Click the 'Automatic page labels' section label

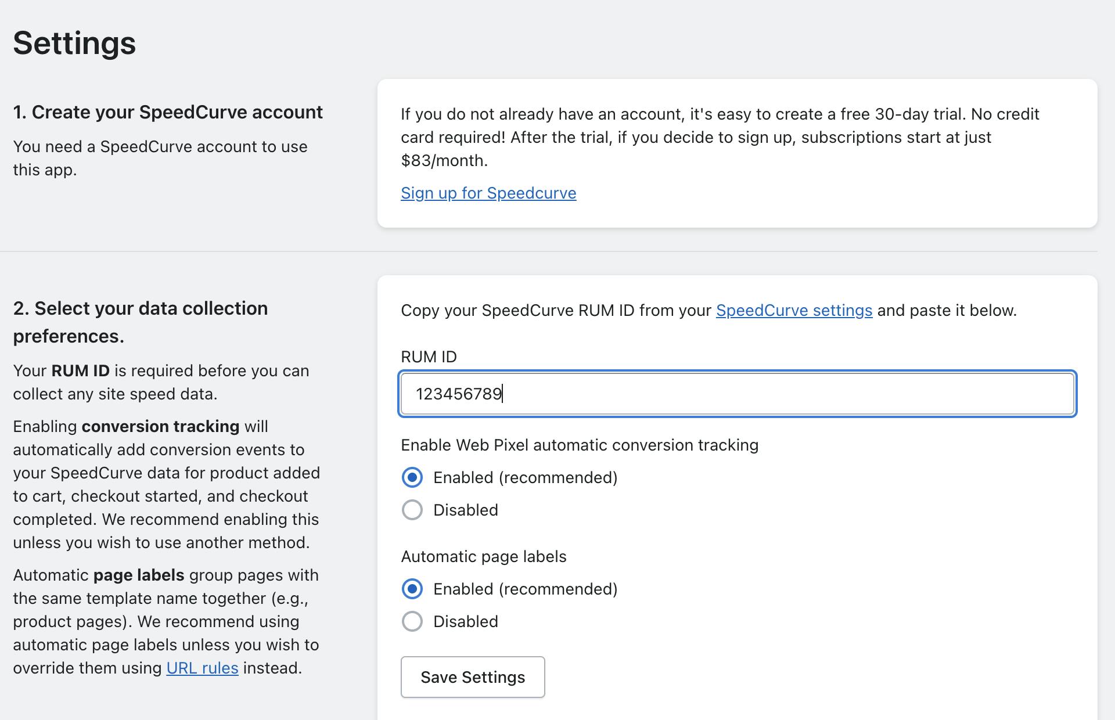483,557
